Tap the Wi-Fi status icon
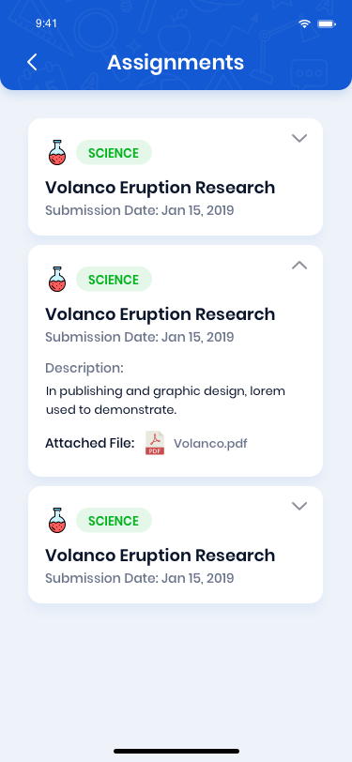 (304, 23)
